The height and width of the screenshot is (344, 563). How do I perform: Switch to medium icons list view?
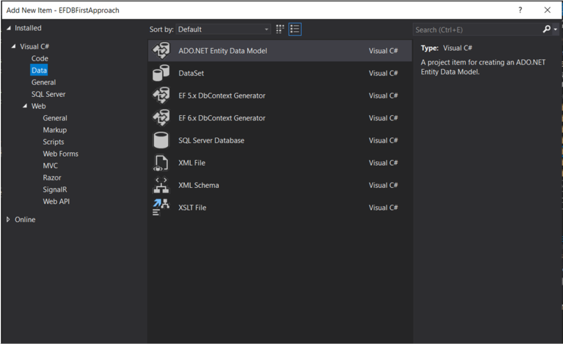(x=295, y=29)
